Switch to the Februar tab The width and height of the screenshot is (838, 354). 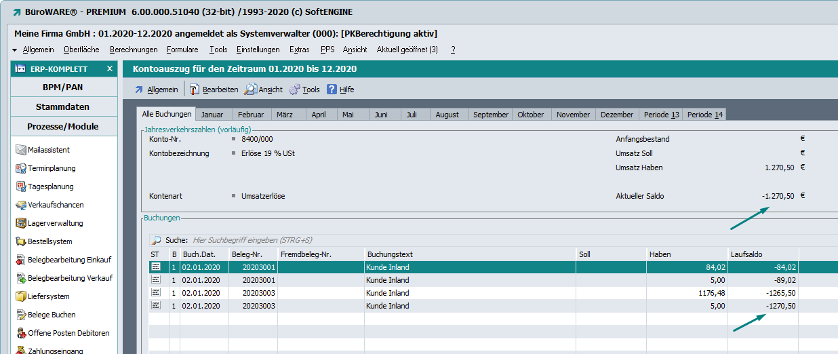click(x=251, y=115)
